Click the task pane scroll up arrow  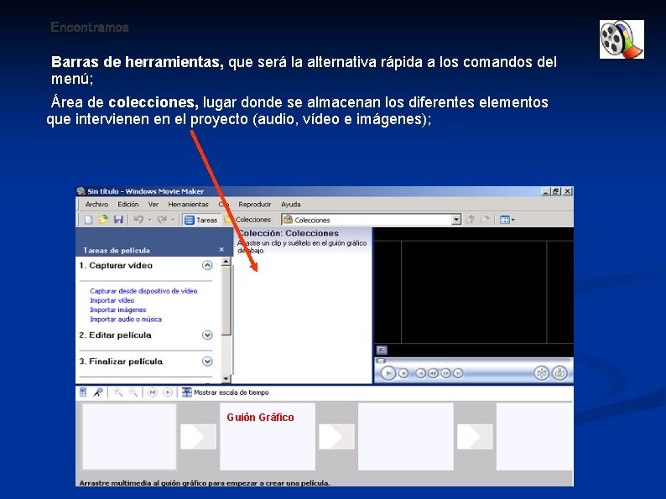226,261
